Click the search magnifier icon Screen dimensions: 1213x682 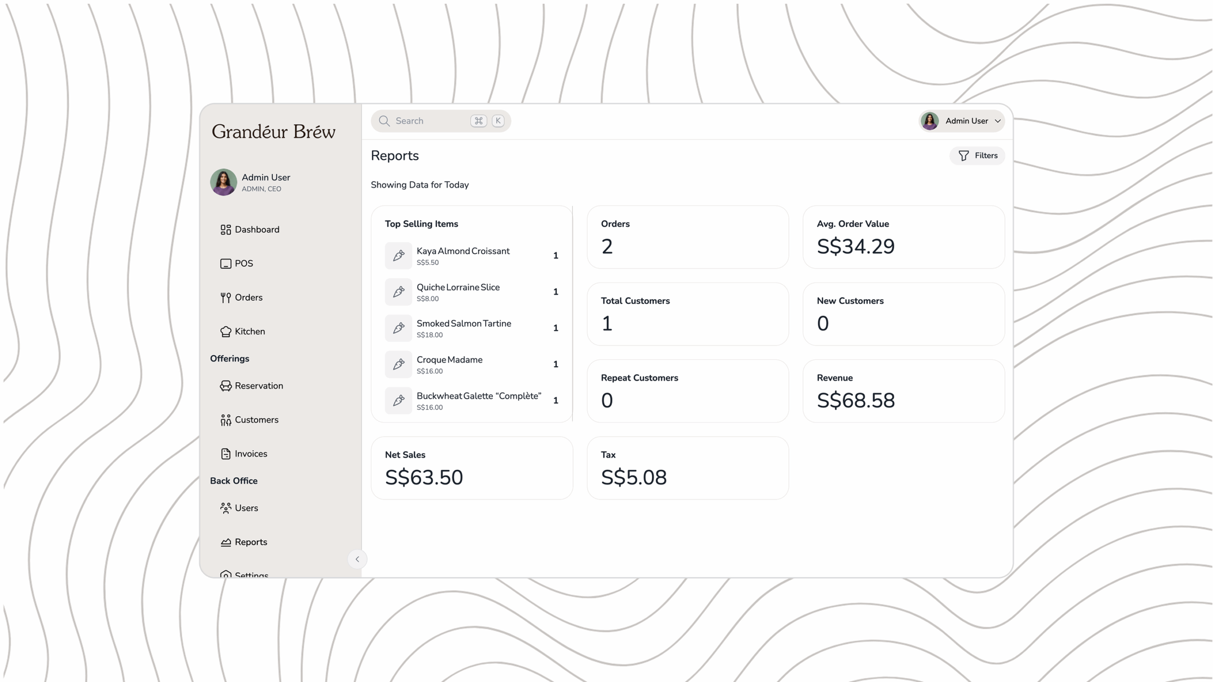[x=384, y=121]
